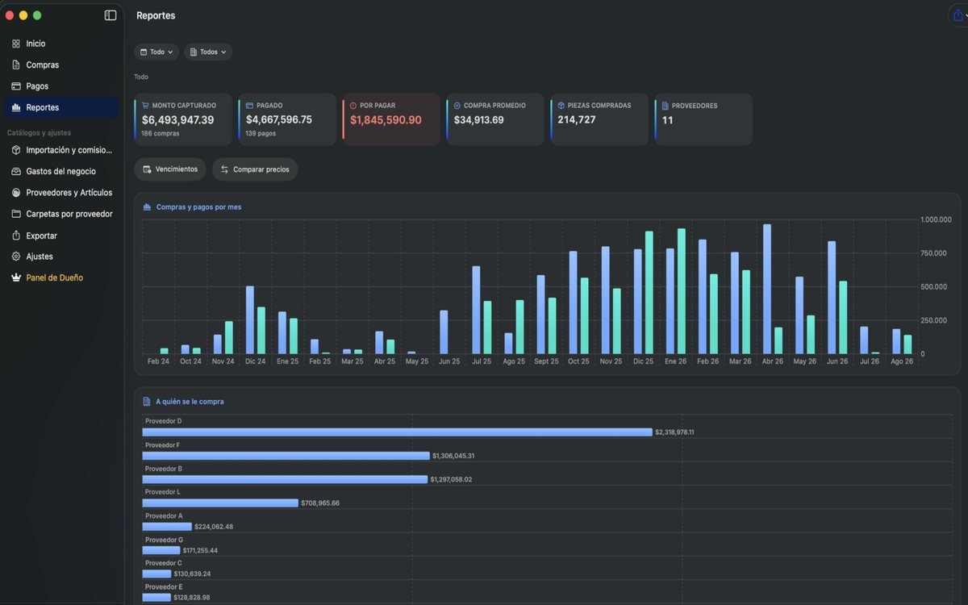Click the Compra Promedio card icon
The width and height of the screenshot is (968, 605).
457,106
